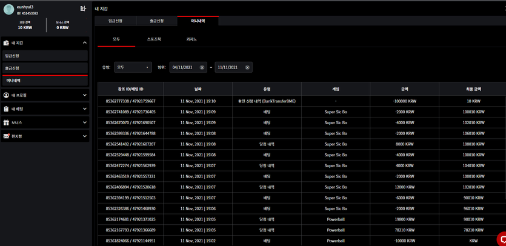
Task: Select the 머니내역 top tab
Action: (x=198, y=21)
